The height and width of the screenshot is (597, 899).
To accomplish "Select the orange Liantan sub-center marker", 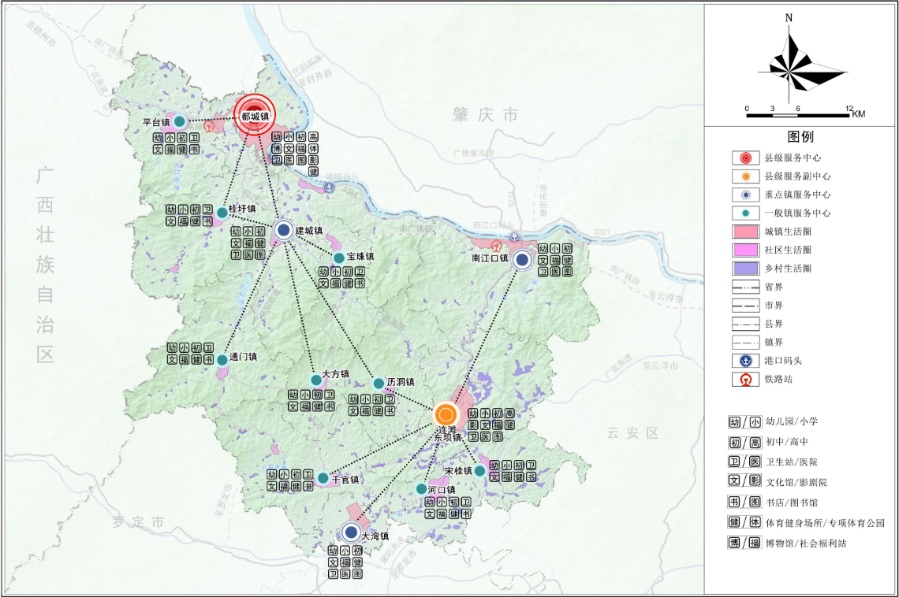I will pyautogui.click(x=446, y=413).
